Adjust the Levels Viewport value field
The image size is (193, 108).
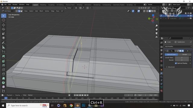pyautogui.click(x=182, y=58)
